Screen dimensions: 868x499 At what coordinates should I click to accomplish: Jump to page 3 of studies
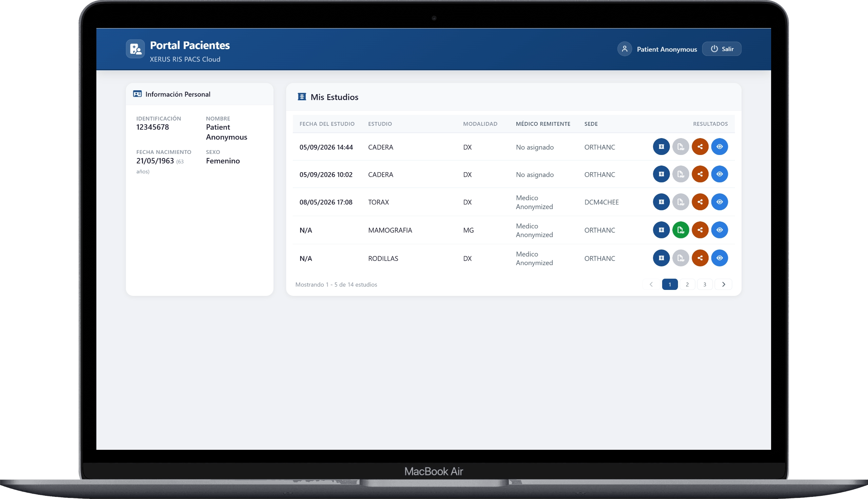[705, 285]
